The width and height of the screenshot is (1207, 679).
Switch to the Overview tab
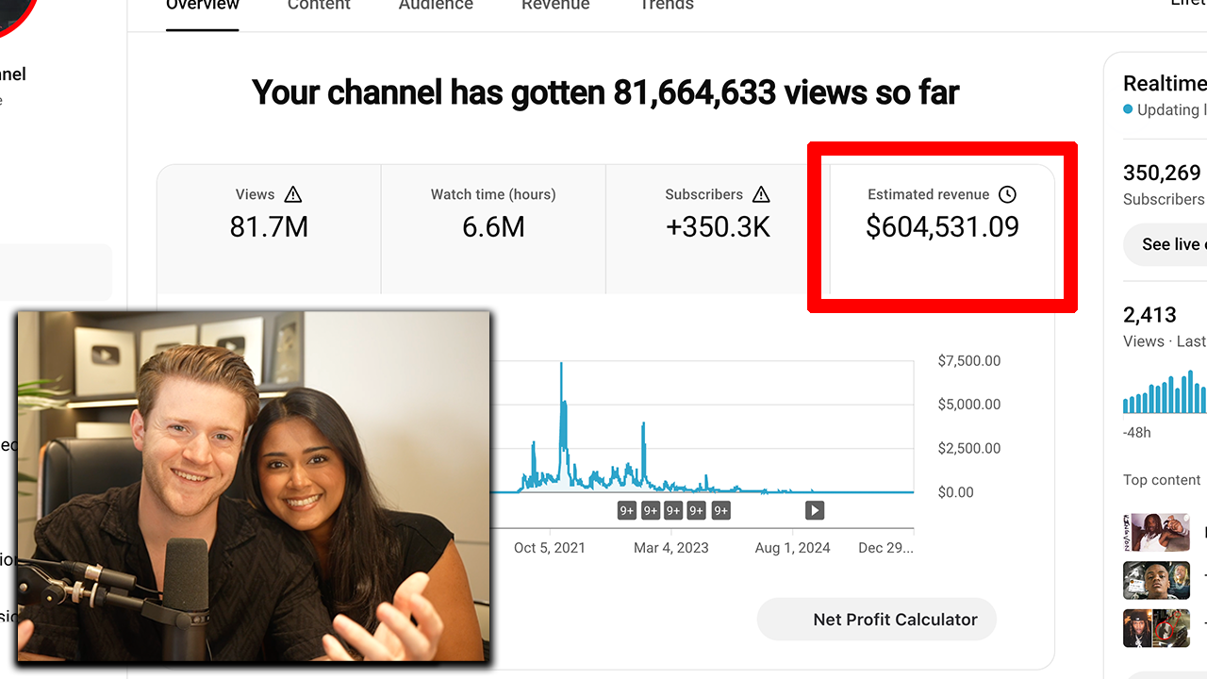pos(202,6)
